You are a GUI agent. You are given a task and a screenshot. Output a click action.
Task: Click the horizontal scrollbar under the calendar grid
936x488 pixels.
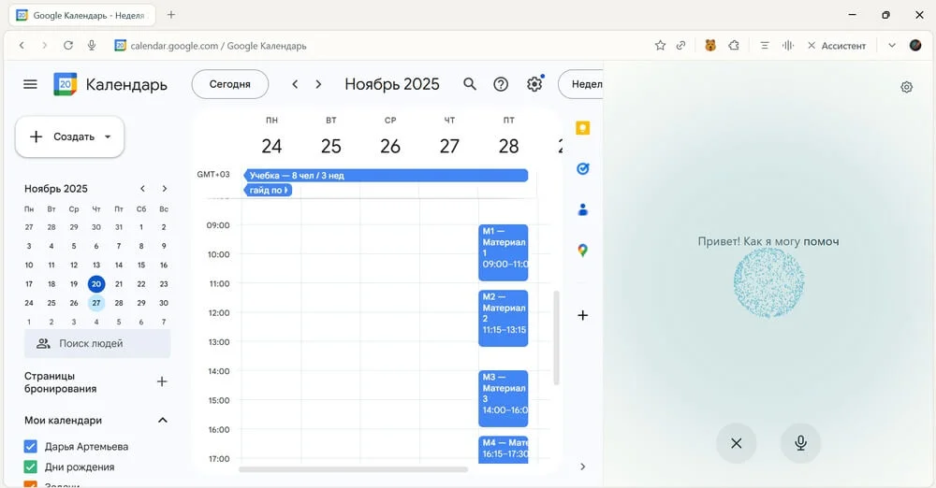pos(353,469)
